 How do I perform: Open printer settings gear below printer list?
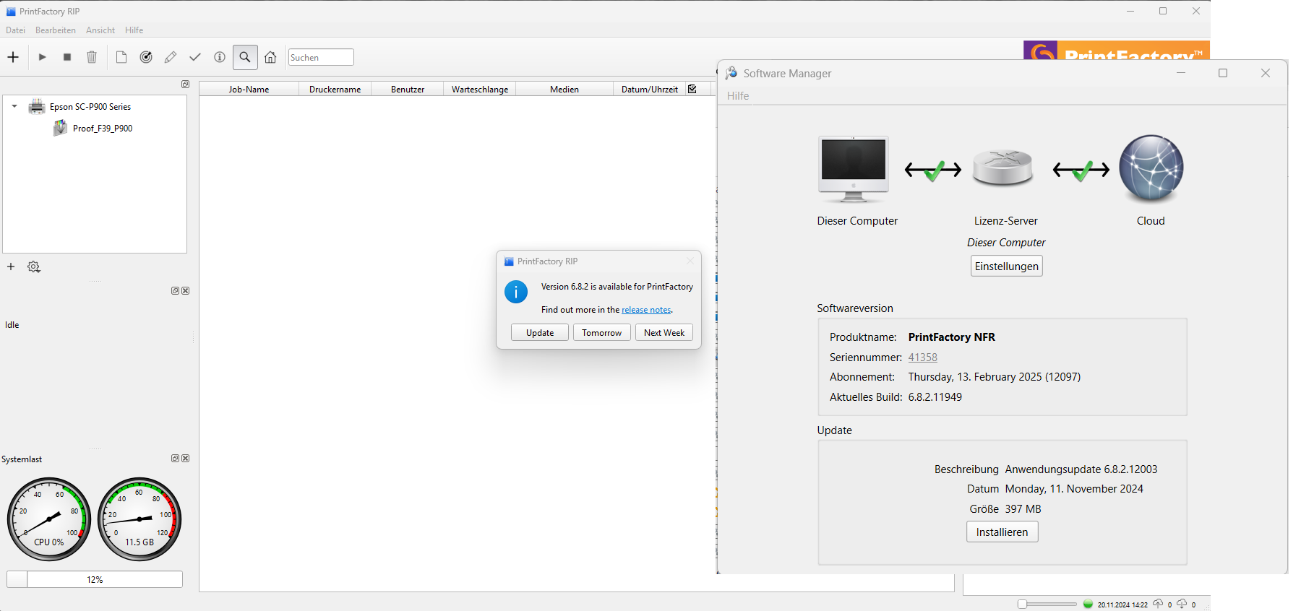coord(34,266)
